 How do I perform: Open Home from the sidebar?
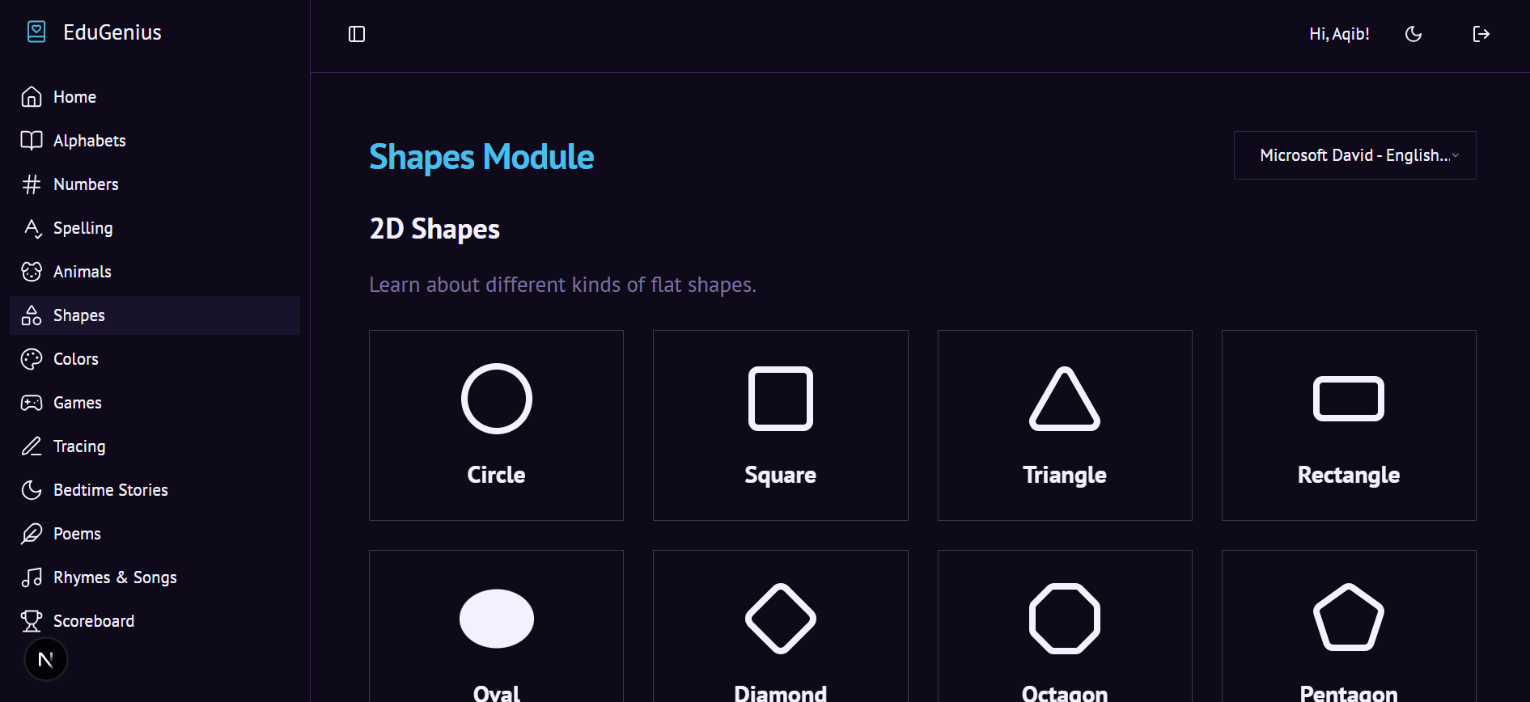pos(74,97)
